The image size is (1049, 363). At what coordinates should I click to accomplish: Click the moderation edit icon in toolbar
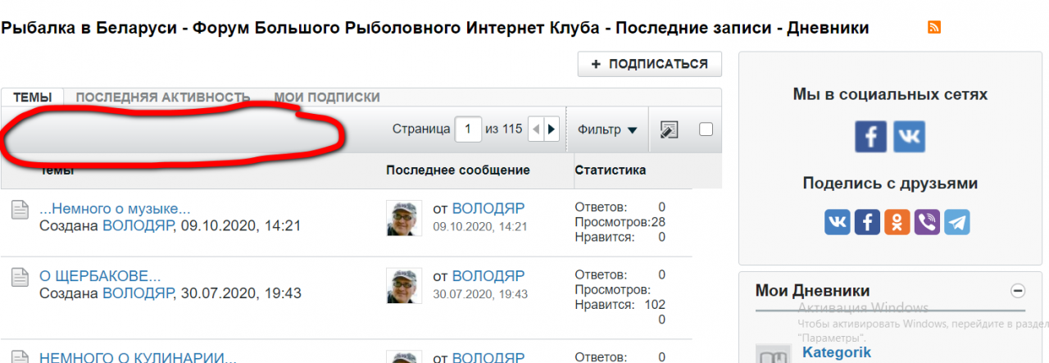click(x=669, y=129)
